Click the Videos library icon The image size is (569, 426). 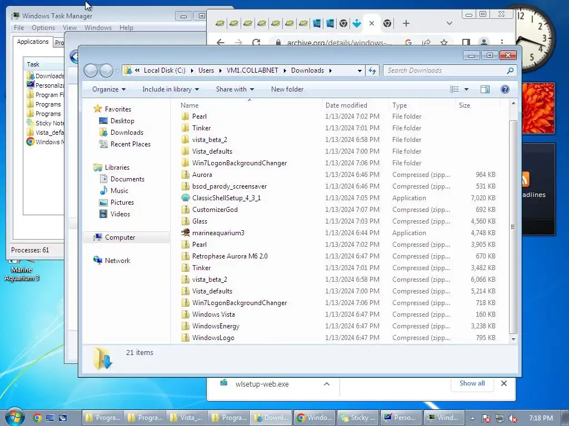[x=103, y=214]
